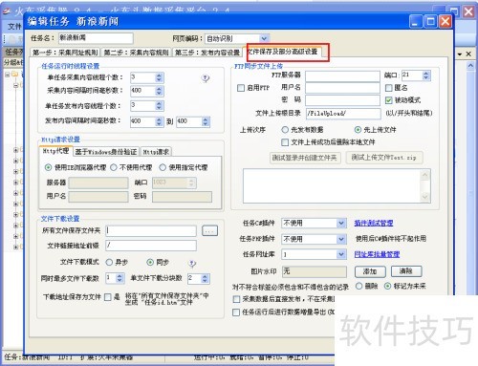Image resolution: width=478 pixels, height=366 pixels.
Task: Open the 任务PHP插件 dropdown
Action: coord(341,239)
